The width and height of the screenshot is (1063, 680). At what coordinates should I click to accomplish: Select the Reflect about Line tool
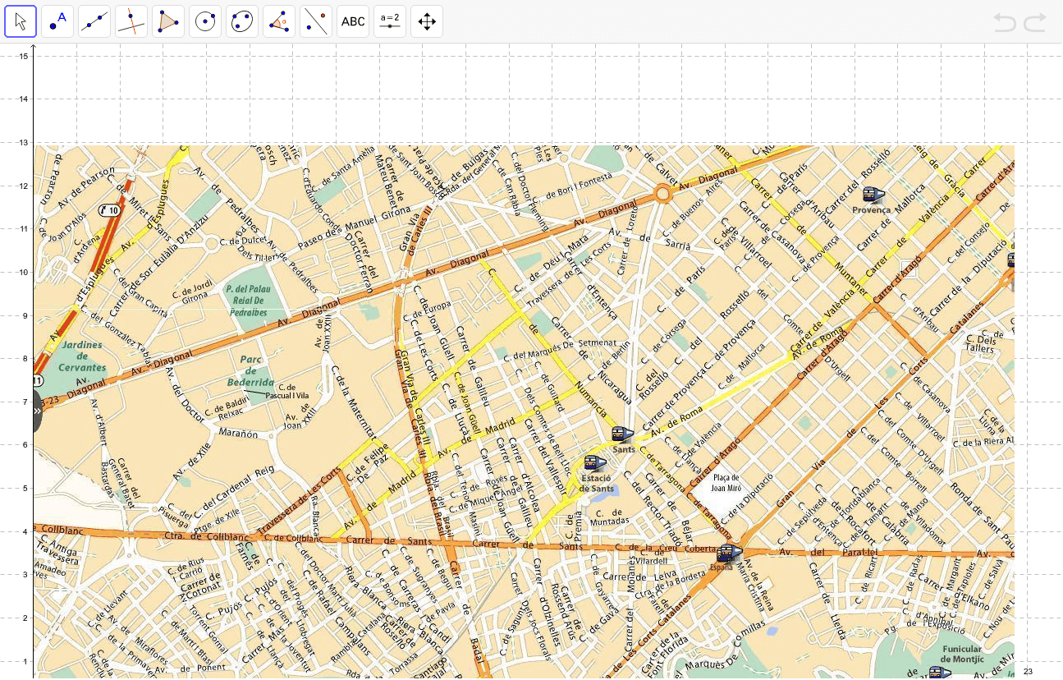(316, 21)
